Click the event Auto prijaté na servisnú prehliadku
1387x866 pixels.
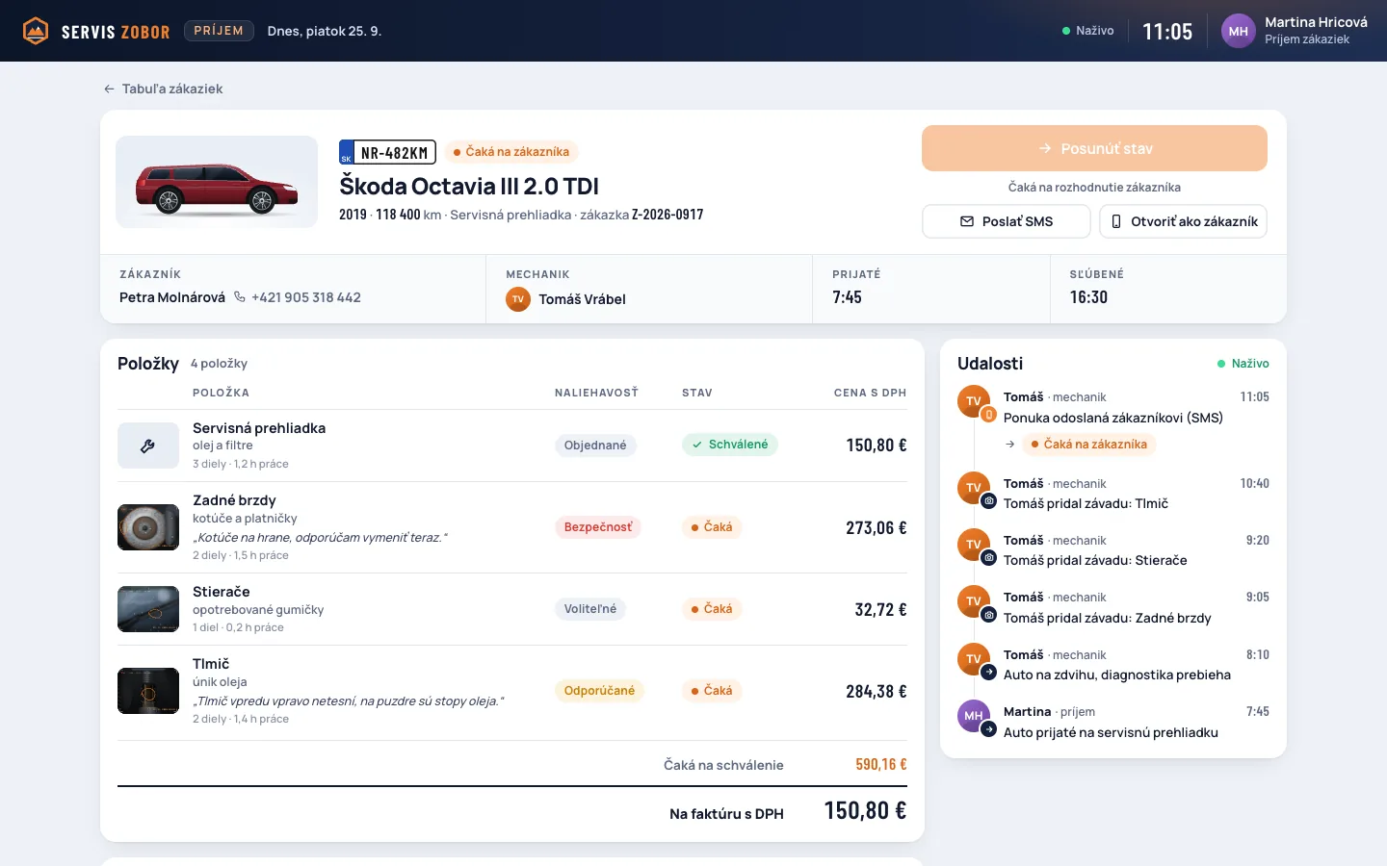pyautogui.click(x=1111, y=732)
